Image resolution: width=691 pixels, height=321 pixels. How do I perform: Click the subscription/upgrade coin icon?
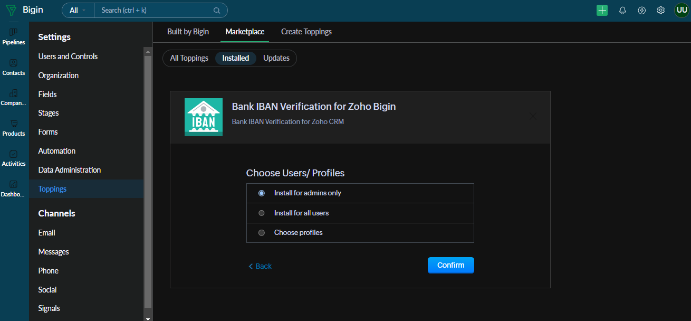[641, 10]
